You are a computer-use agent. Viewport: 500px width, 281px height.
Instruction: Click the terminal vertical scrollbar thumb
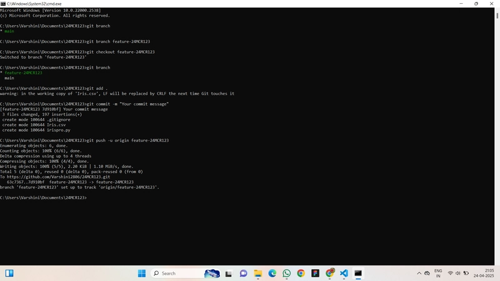click(x=497, y=15)
